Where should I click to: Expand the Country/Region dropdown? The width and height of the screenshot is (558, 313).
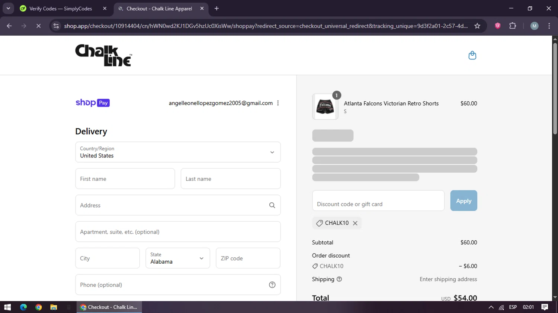[178, 152]
